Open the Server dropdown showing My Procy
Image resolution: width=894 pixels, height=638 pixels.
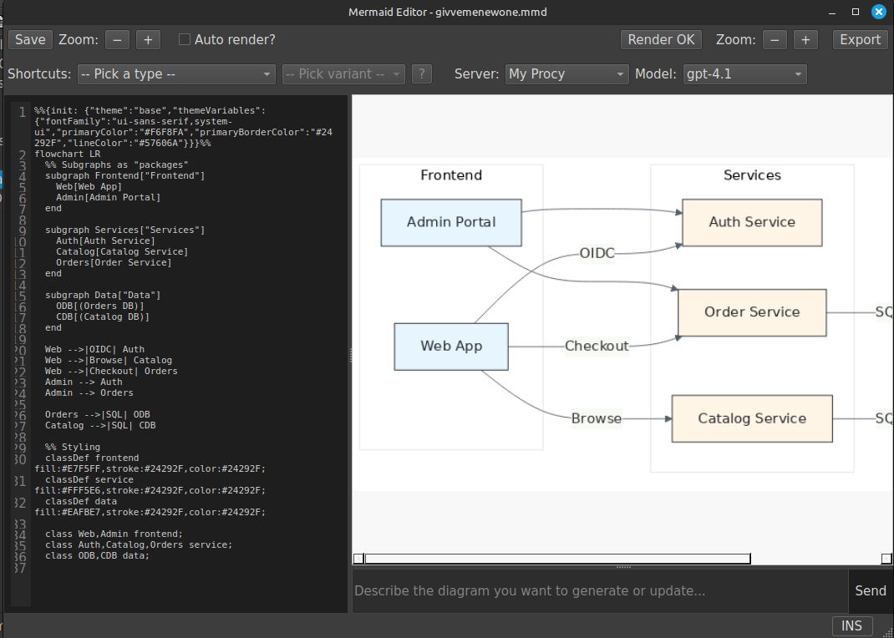pos(566,74)
